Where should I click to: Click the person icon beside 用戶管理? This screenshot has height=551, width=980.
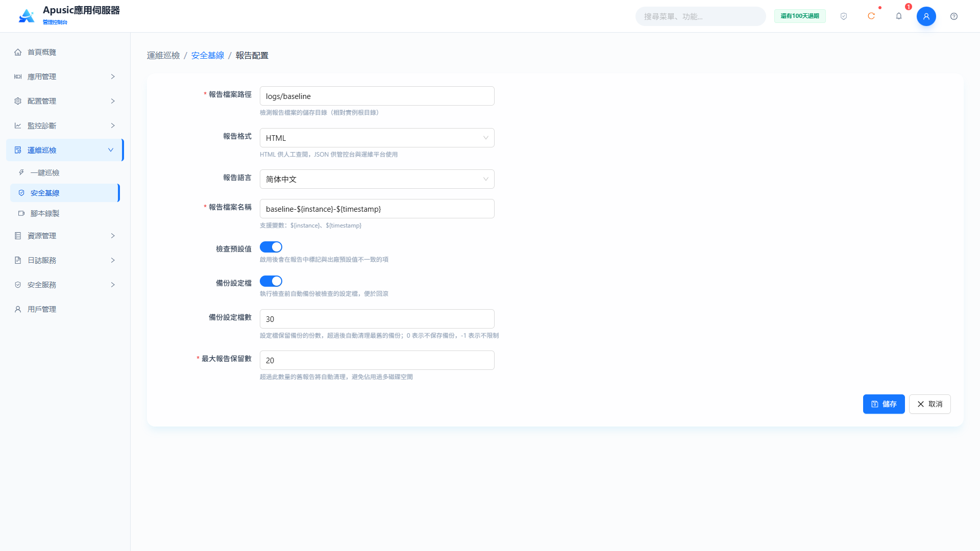pos(18,309)
